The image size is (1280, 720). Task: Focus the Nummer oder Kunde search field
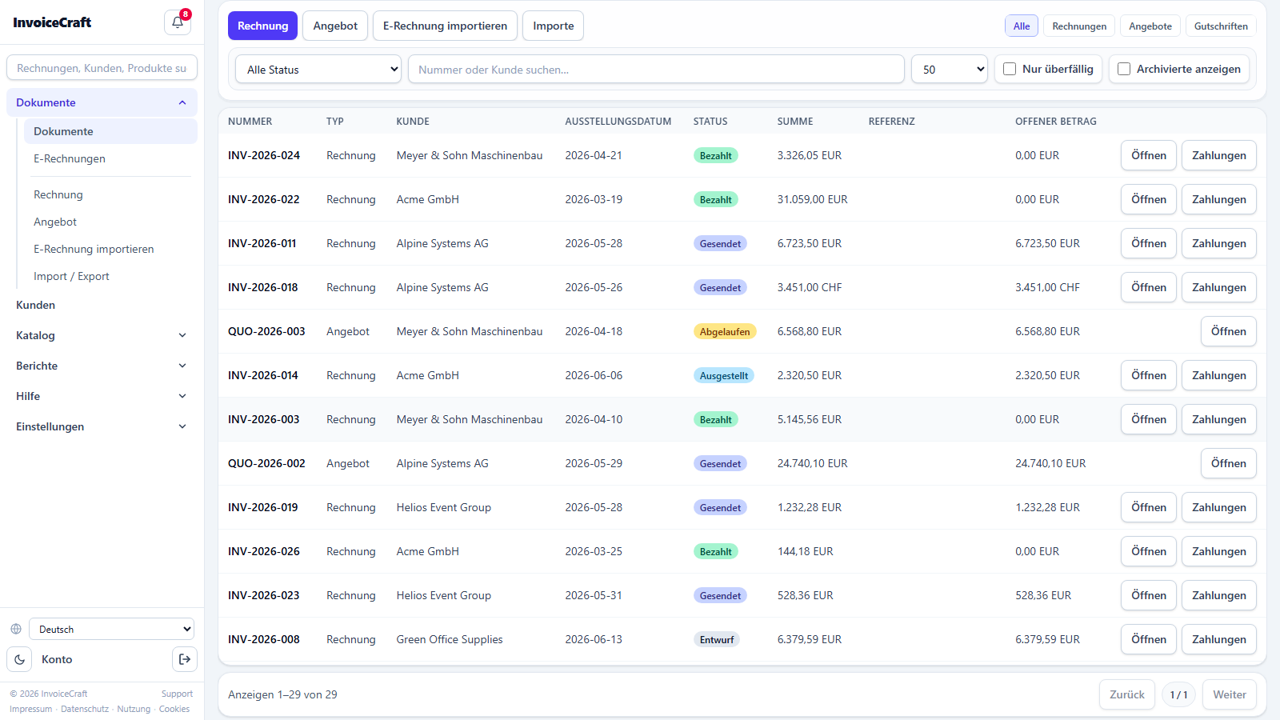point(656,69)
